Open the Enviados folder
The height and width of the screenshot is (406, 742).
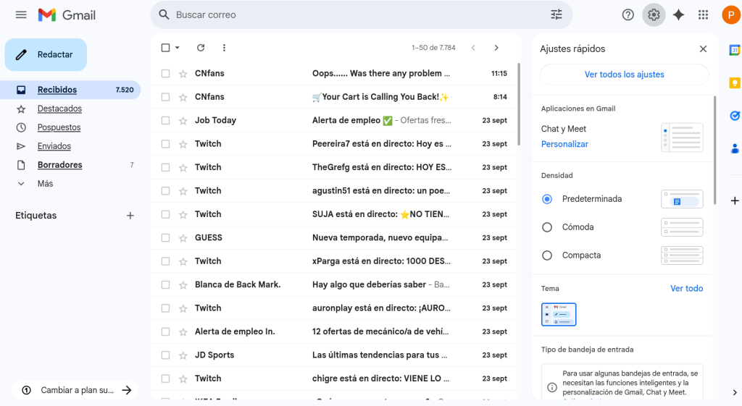[x=54, y=146]
